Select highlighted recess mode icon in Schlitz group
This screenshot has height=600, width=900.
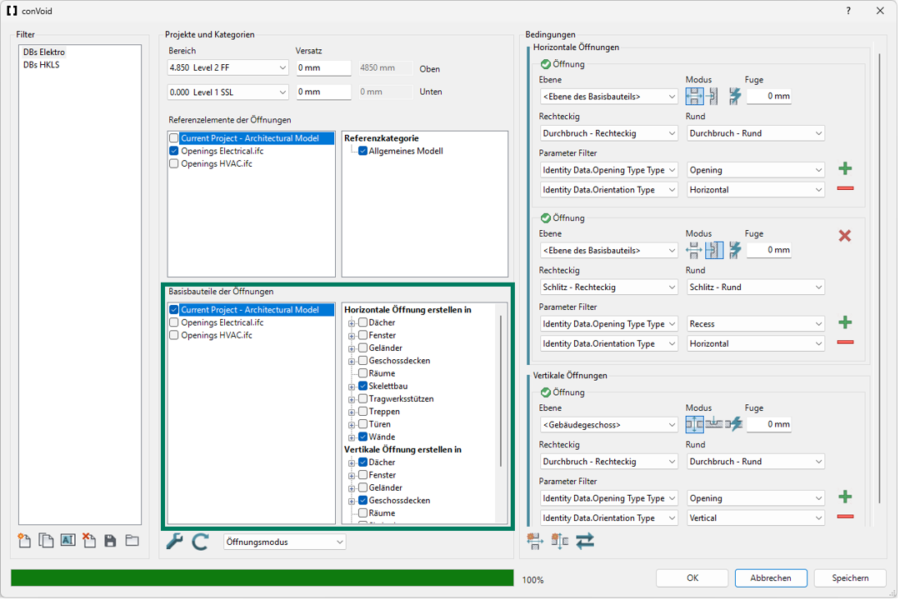click(714, 250)
